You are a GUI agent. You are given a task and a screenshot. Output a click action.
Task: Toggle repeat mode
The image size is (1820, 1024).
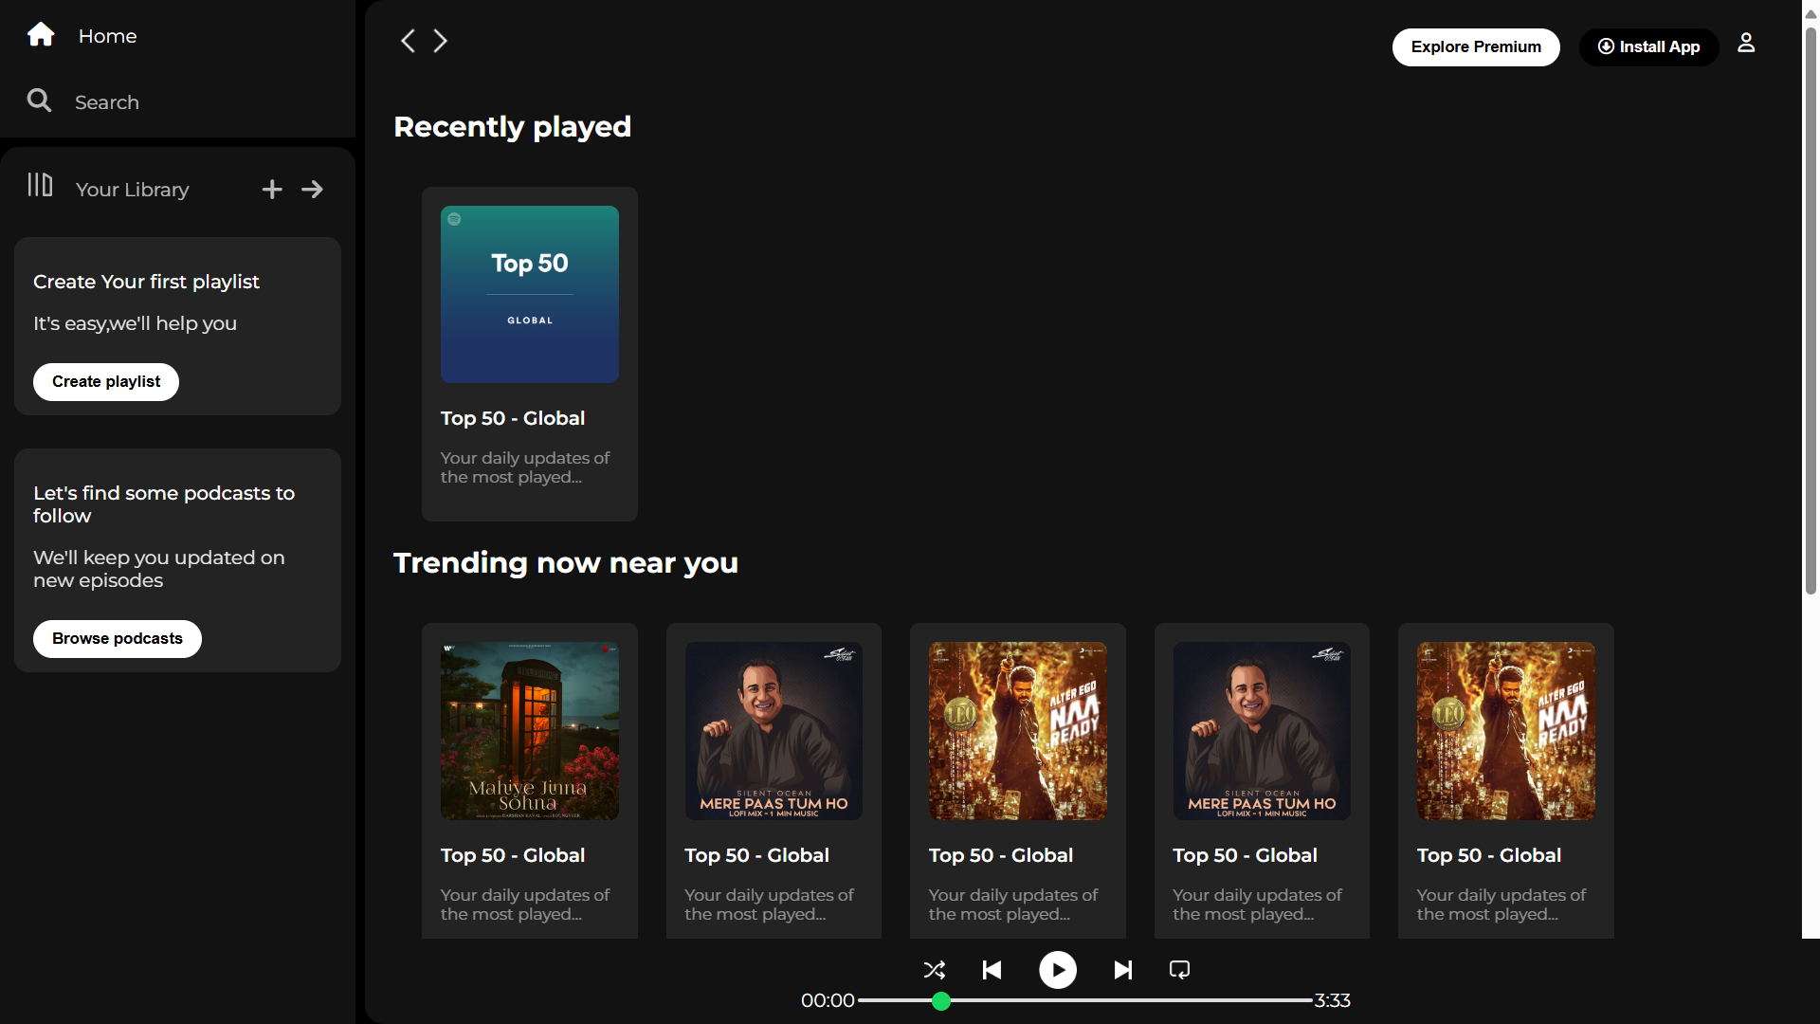coord(1179,970)
